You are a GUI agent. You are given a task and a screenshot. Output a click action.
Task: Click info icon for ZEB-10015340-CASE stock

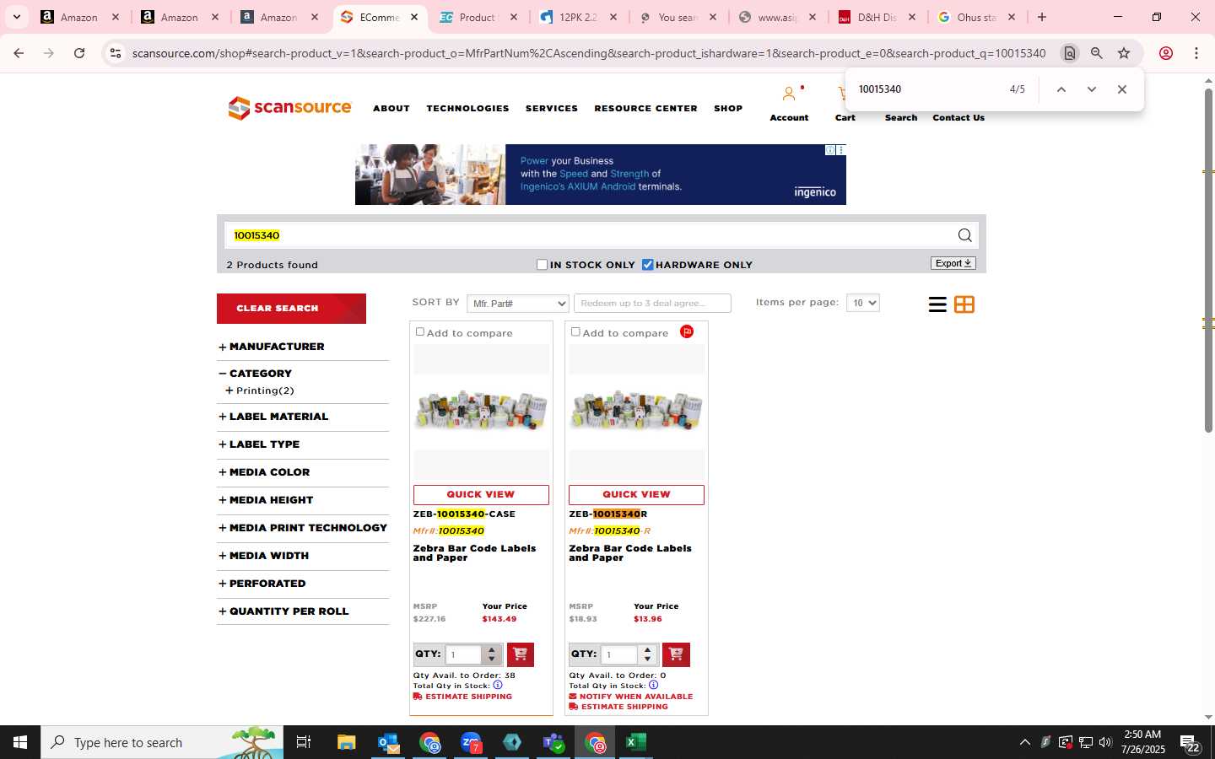(x=498, y=686)
